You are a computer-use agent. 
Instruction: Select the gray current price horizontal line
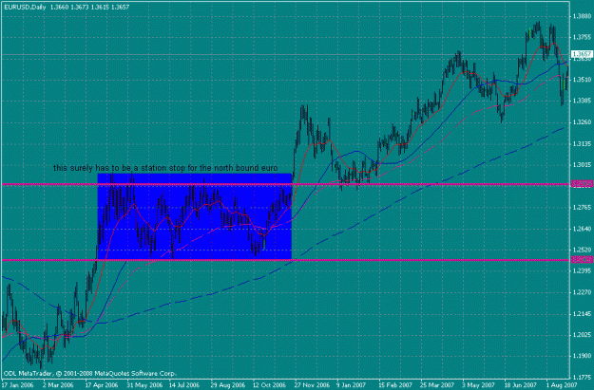point(285,54)
